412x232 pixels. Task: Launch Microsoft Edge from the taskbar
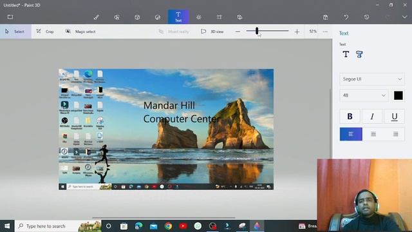[x=138, y=226]
